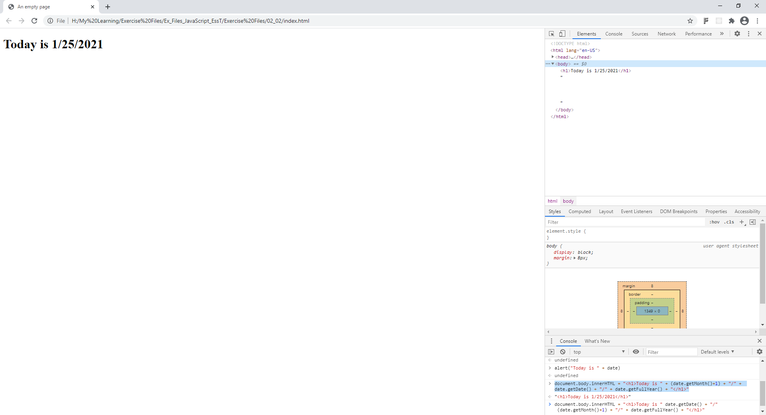Toggle the :hov element state button
Viewport: 766px width, 415px height.
tap(715, 222)
